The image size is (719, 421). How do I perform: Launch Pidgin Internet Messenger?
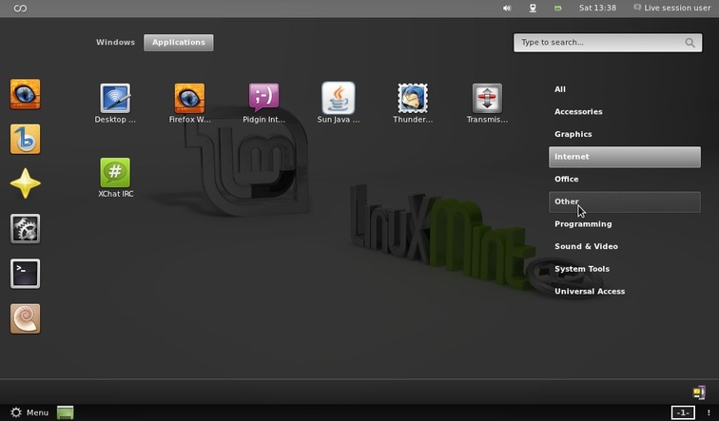click(x=263, y=104)
